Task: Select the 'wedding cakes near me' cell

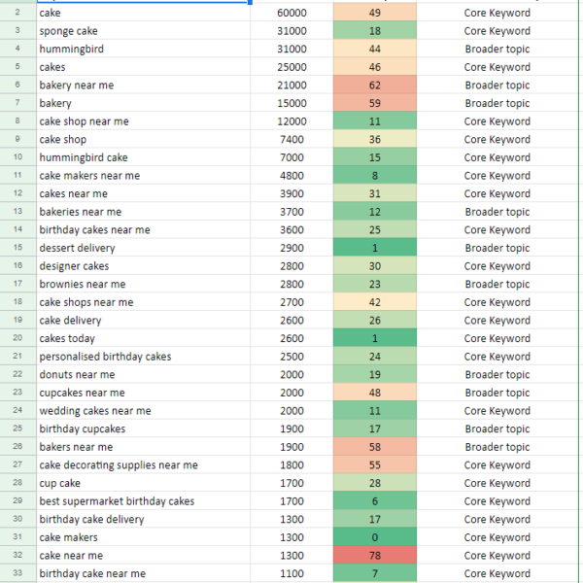Action: [x=143, y=411]
